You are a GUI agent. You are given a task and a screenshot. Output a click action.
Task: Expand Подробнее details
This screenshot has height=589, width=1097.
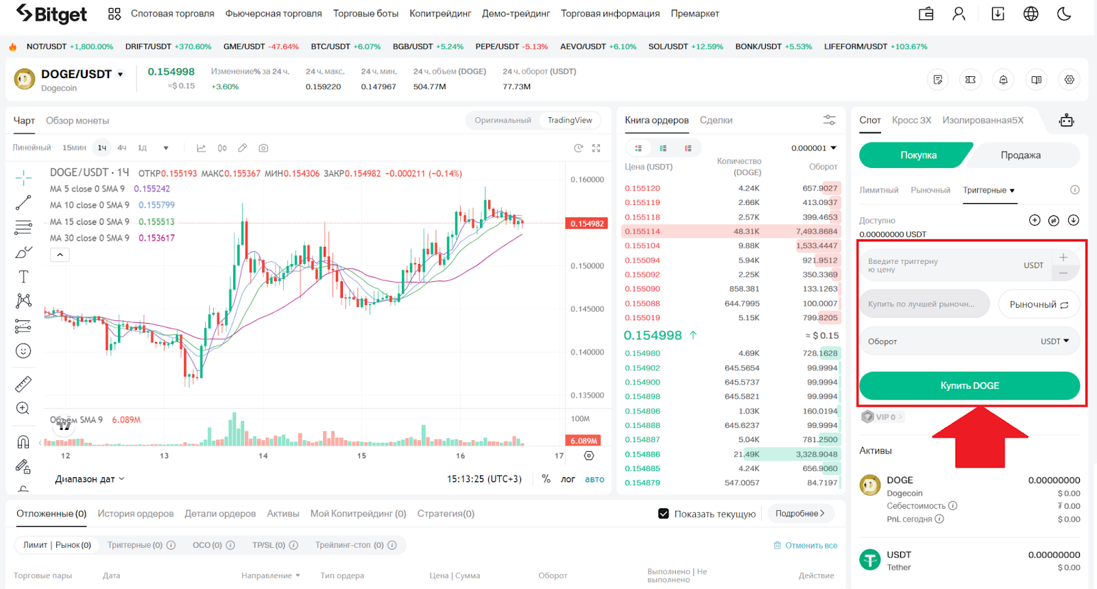pos(800,514)
